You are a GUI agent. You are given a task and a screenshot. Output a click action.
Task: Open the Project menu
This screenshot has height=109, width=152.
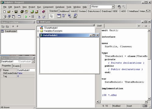pyautogui.click(x=32, y=7)
